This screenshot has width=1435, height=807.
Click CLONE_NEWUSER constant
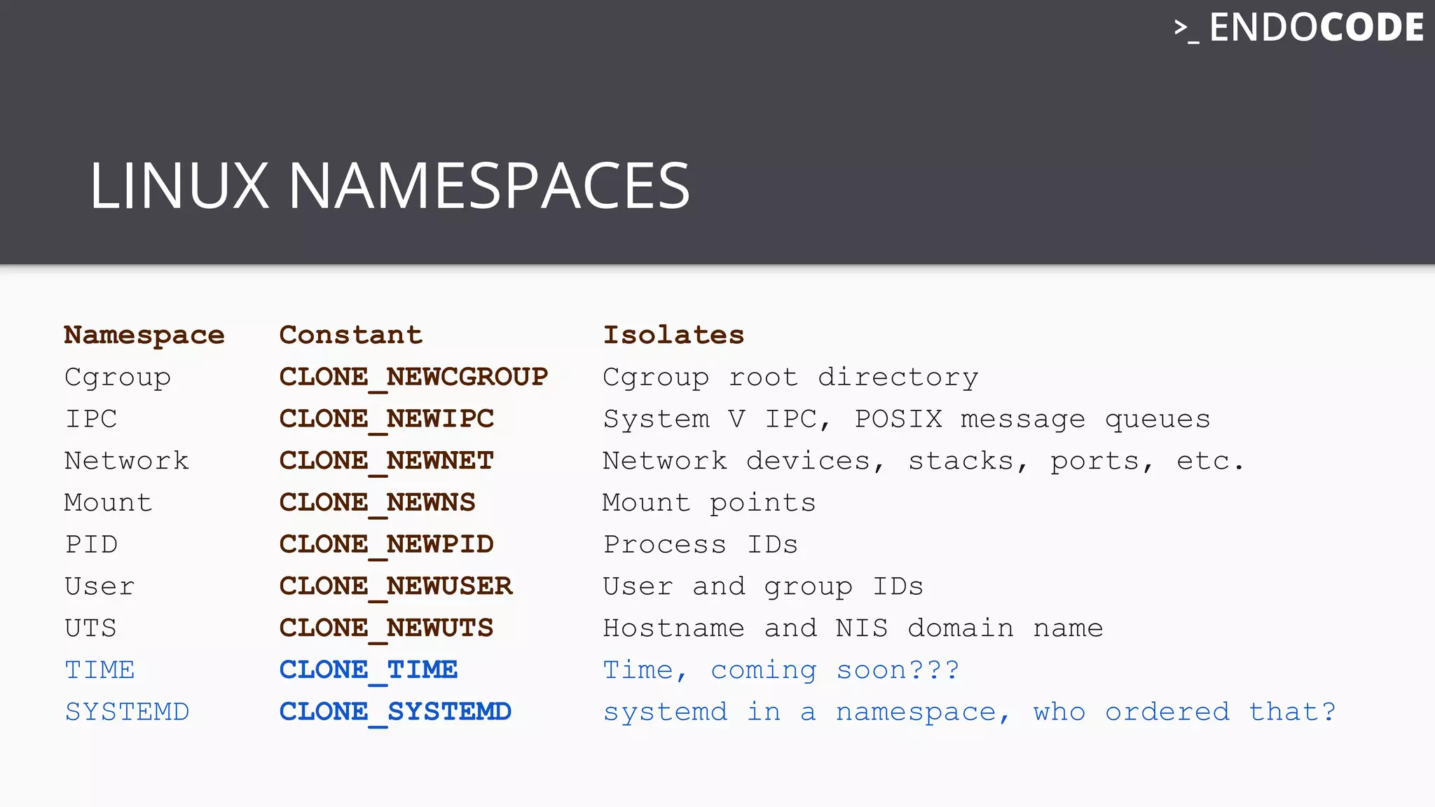pyautogui.click(x=396, y=588)
